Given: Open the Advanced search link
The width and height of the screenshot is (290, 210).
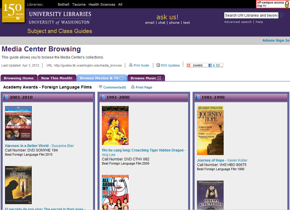Looking at the screenshot, I should click(x=238, y=22).
